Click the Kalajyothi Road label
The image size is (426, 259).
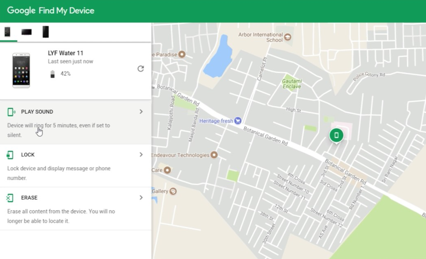tap(171, 112)
